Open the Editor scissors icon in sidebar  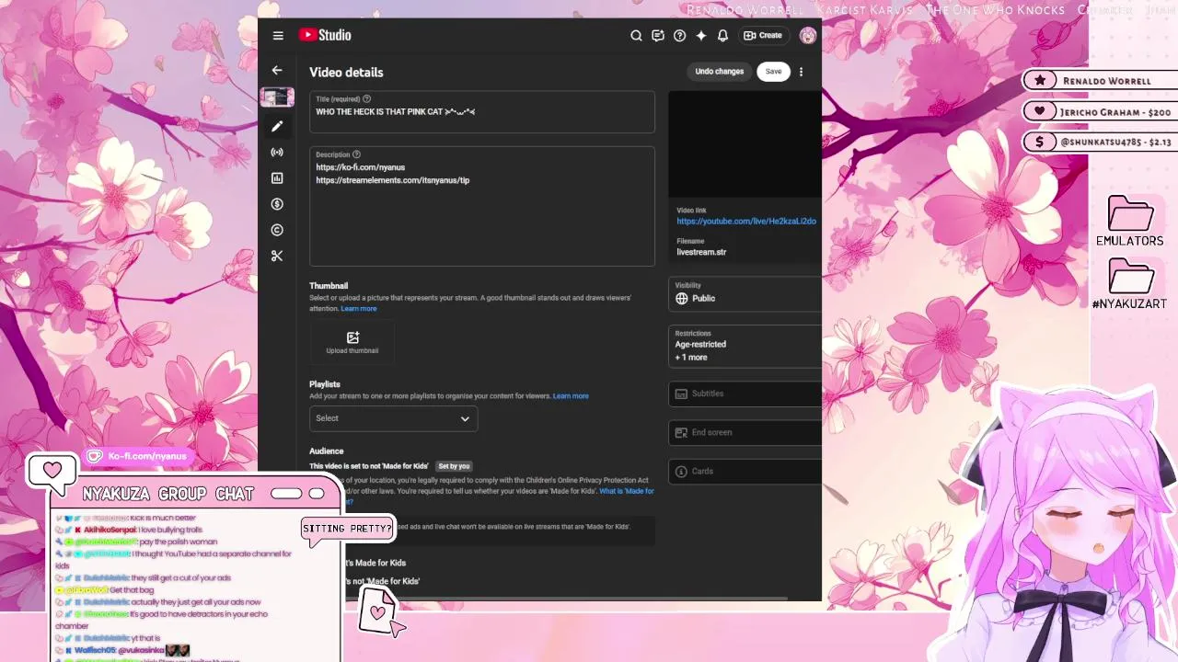277,256
